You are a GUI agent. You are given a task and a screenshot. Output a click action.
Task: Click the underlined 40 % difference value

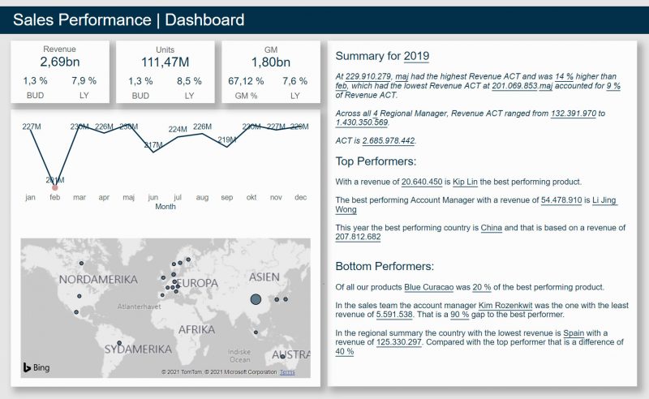click(x=344, y=351)
